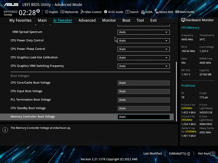Switch to the Boot tab
The width and height of the screenshot is (218, 163).
(126, 20)
